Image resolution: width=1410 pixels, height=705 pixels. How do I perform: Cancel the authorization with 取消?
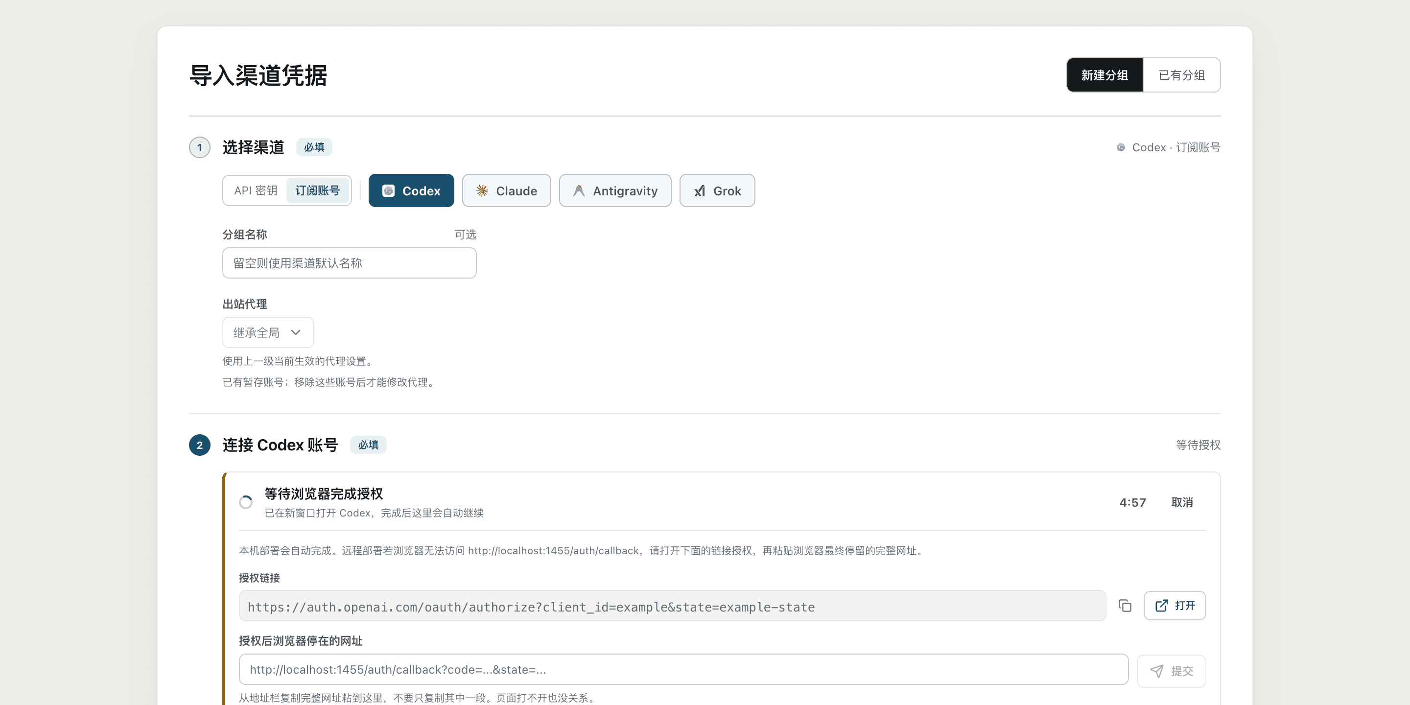(x=1182, y=502)
